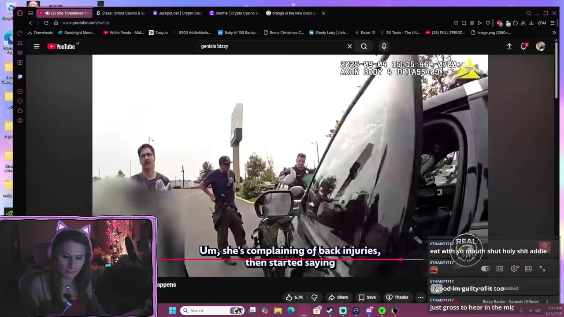Dislike the video with thumbs down
The width and height of the screenshot is (564, 317).
315,297
